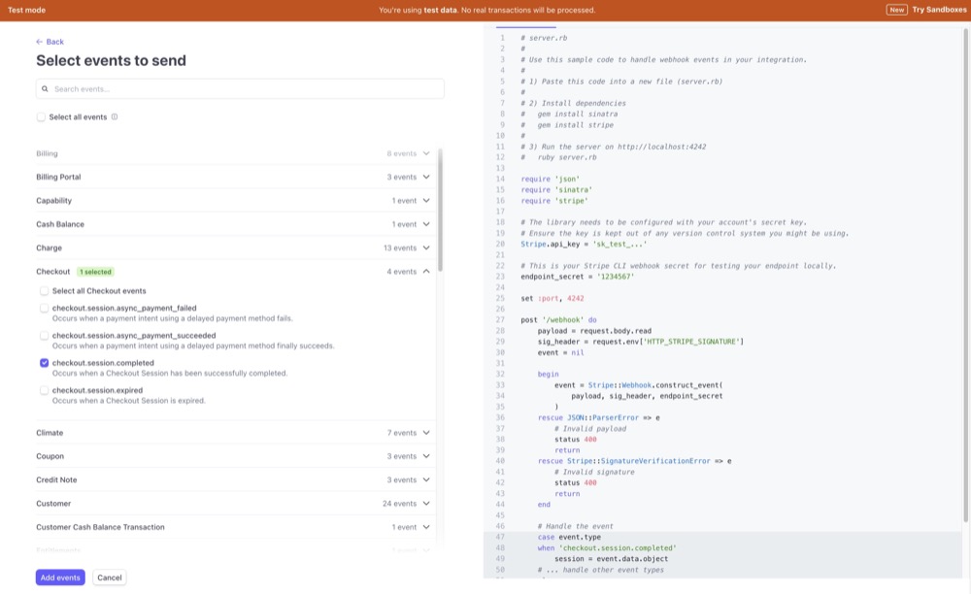Click the Billing Portal row label
This screenshot has width=971, height=594.
coord(58,177)
